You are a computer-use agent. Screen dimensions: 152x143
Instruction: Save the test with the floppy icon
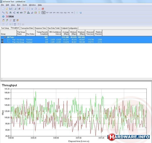[x=10, y=9]
